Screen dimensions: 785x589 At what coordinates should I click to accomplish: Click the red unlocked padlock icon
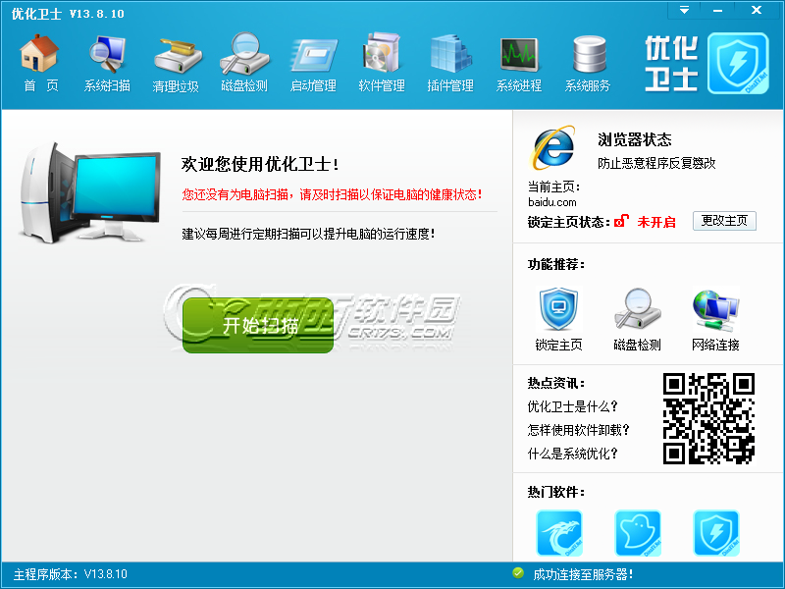tap(621, 220)
